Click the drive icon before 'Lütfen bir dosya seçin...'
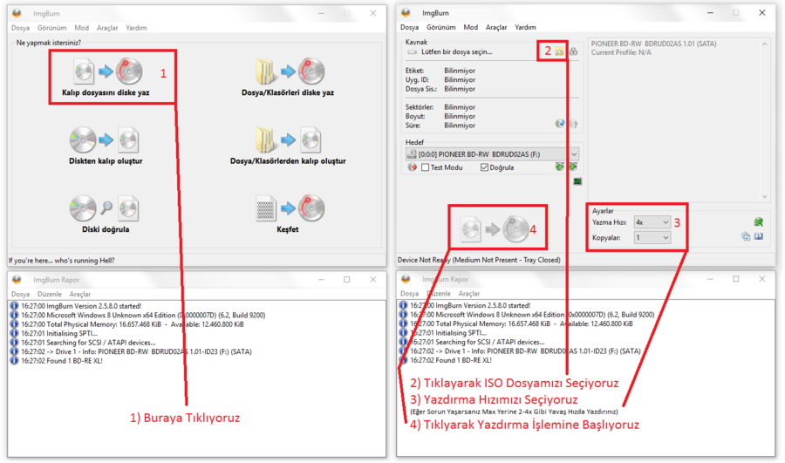 coord(412,52)
